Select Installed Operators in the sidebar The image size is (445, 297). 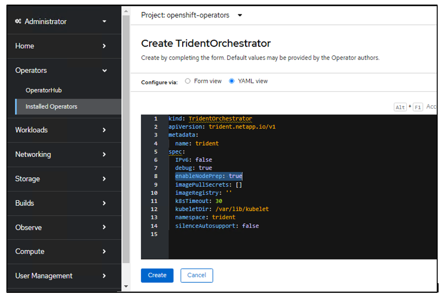coord(51,106)
